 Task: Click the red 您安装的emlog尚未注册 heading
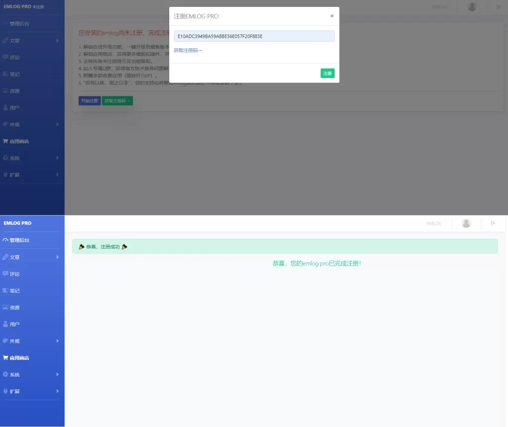tap(124, 33)
